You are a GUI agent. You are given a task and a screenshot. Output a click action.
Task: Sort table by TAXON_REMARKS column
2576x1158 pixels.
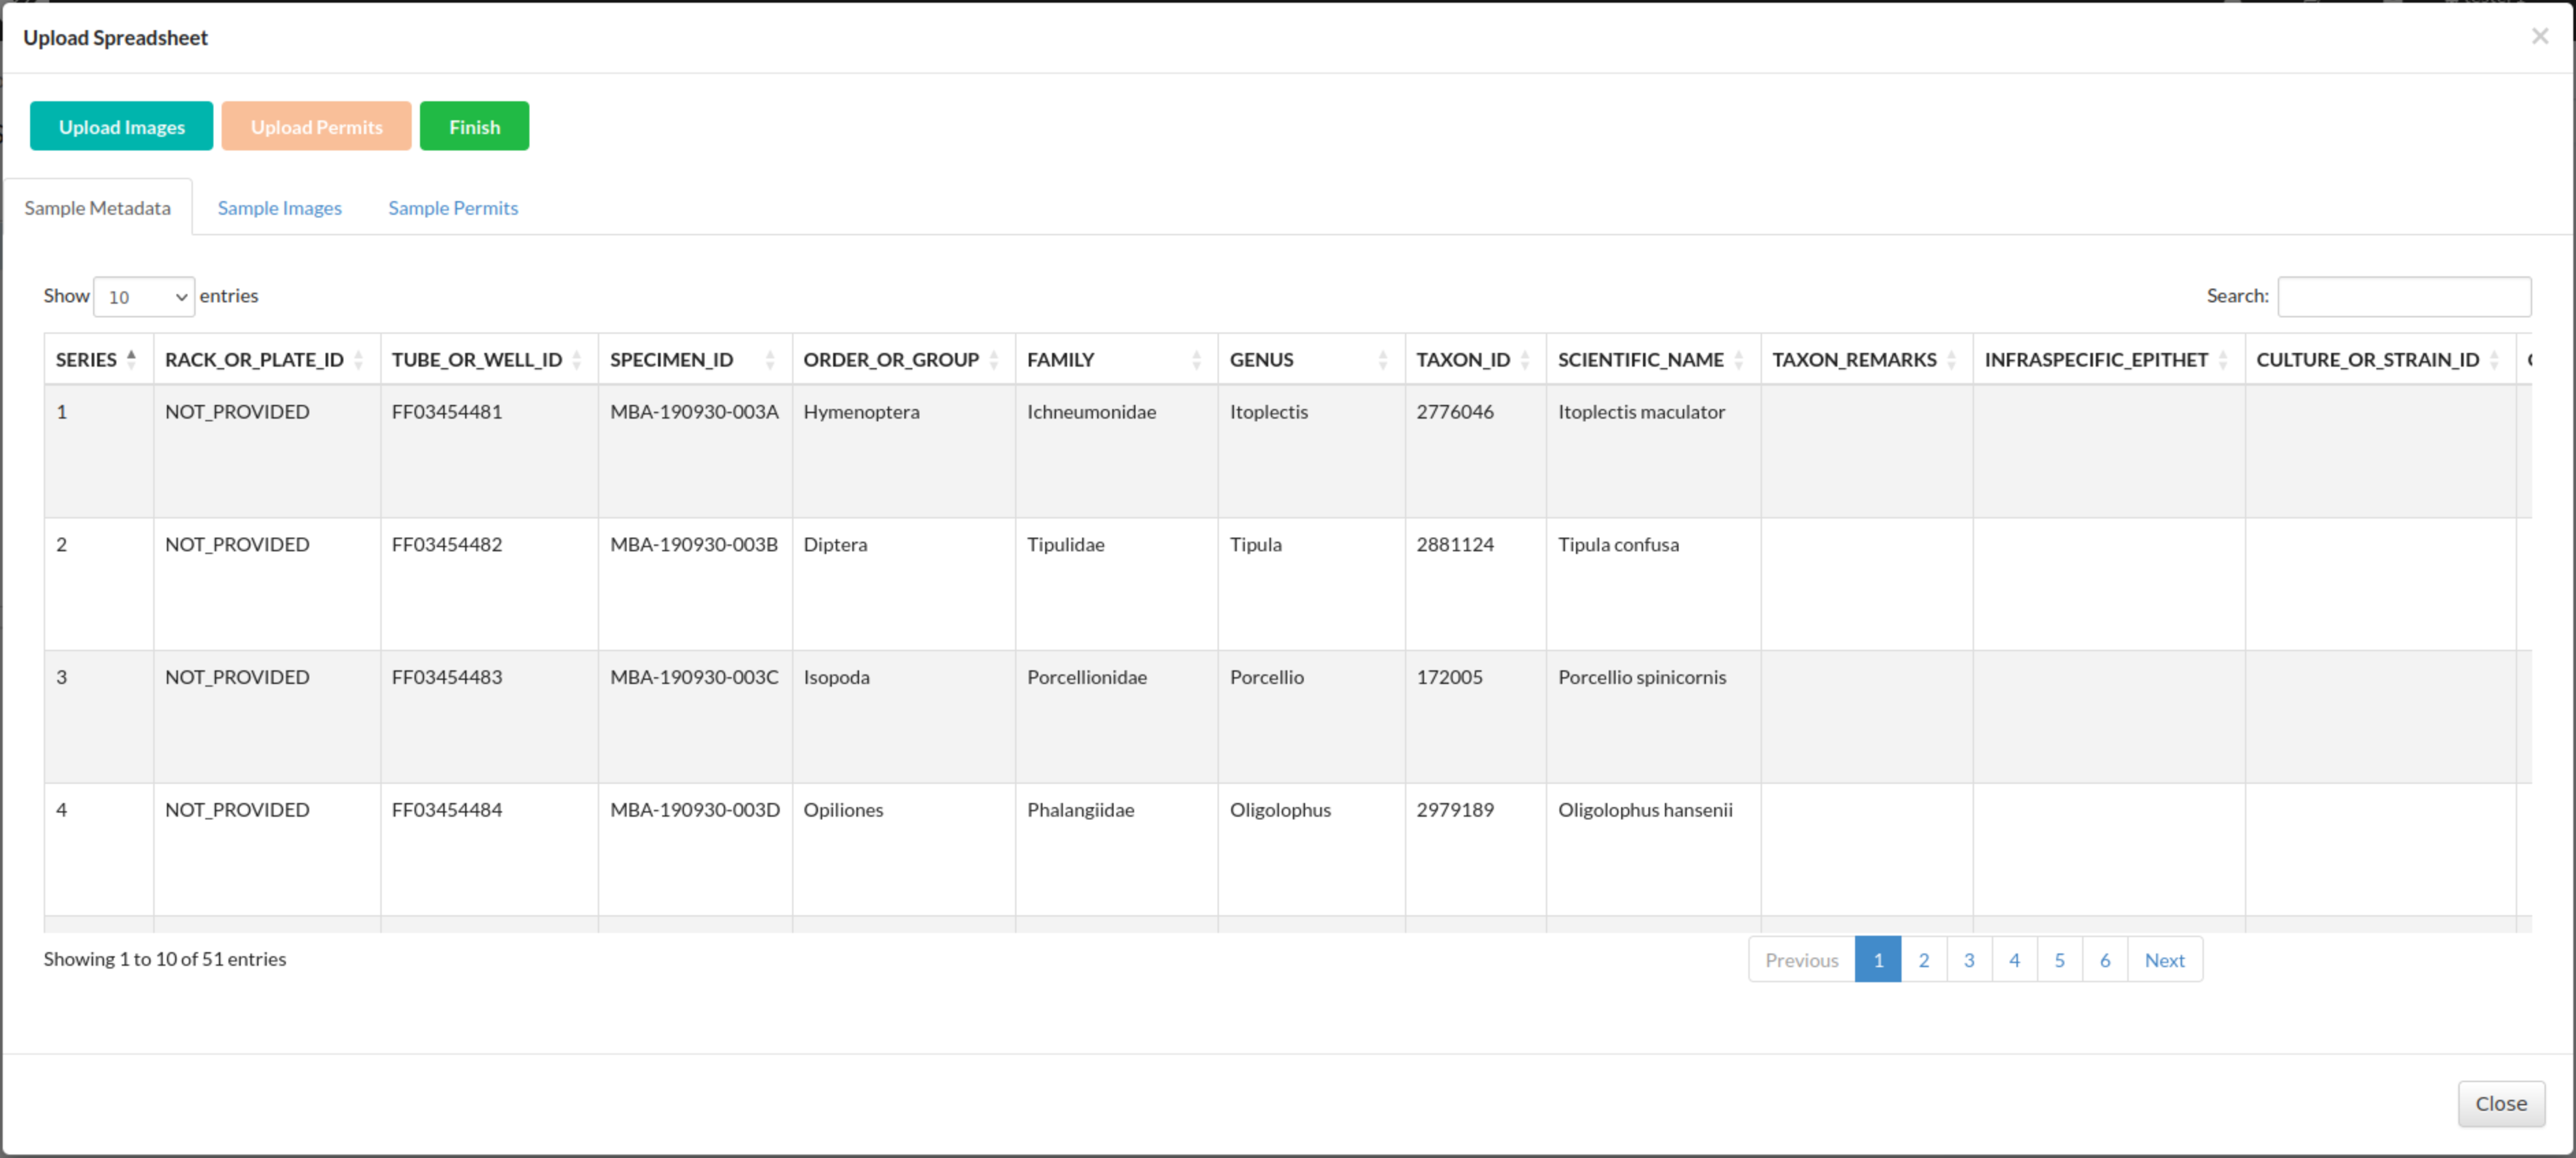(1866, 359)
